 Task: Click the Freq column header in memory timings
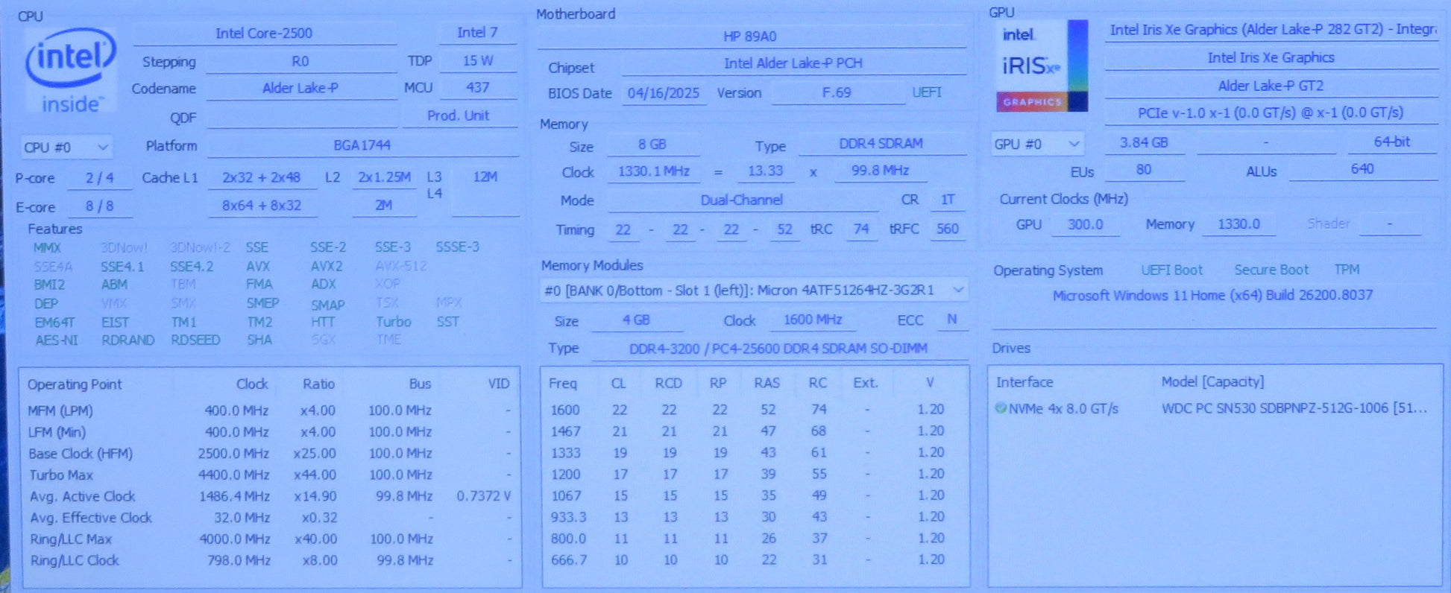563,383
